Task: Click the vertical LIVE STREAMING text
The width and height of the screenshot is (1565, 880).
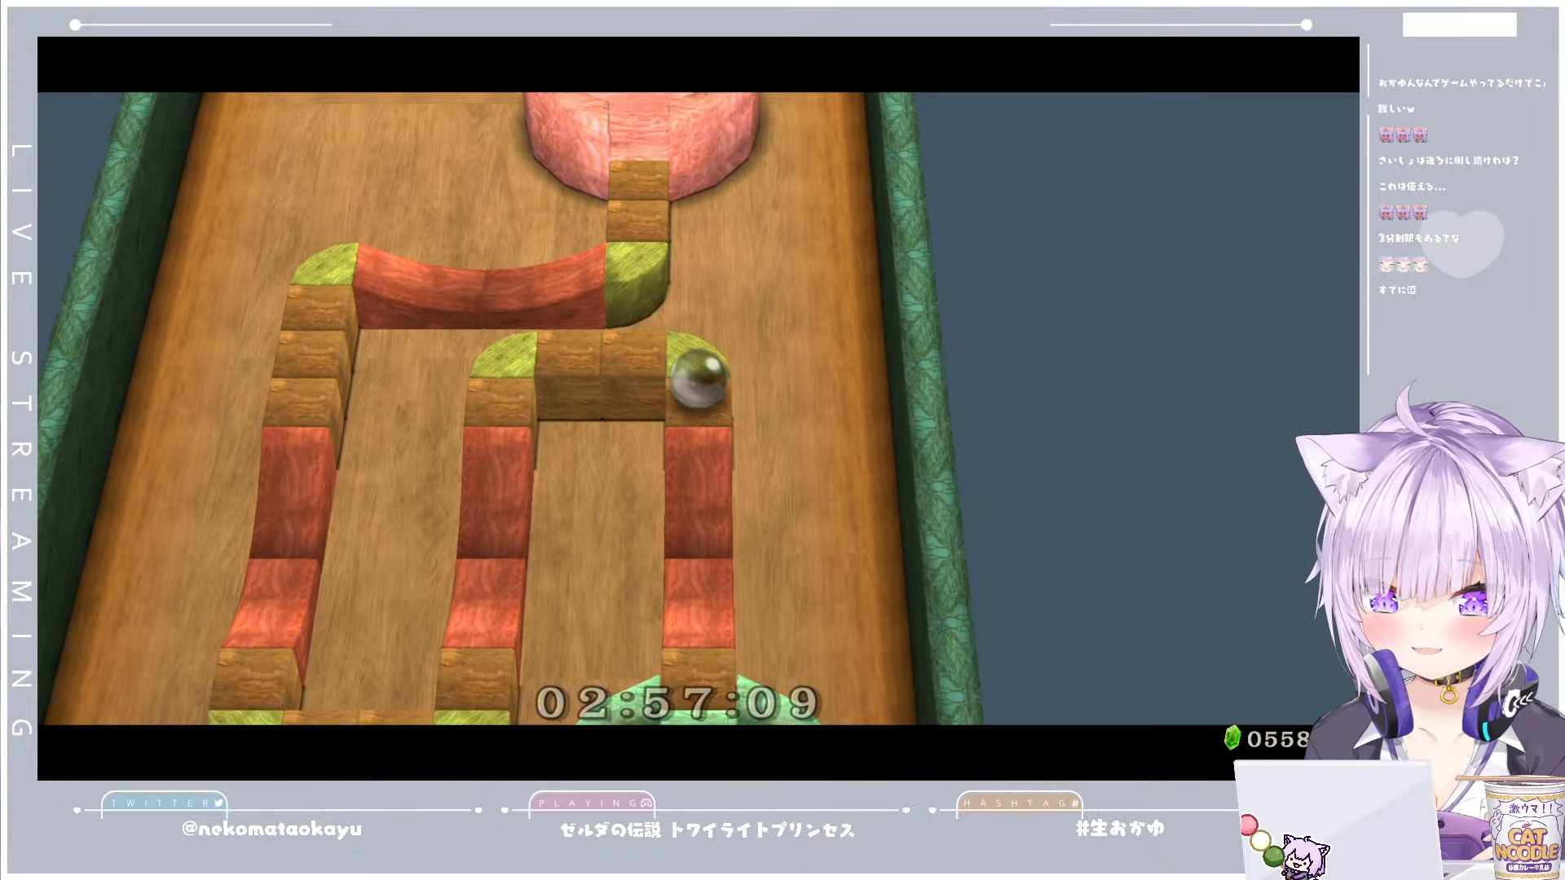Action: (x=22, y=440)
